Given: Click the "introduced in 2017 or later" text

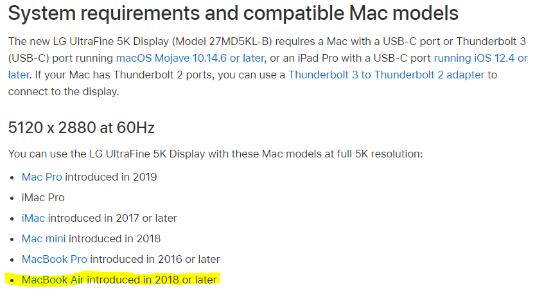Looking at the screenshot, I should point(112,218).
